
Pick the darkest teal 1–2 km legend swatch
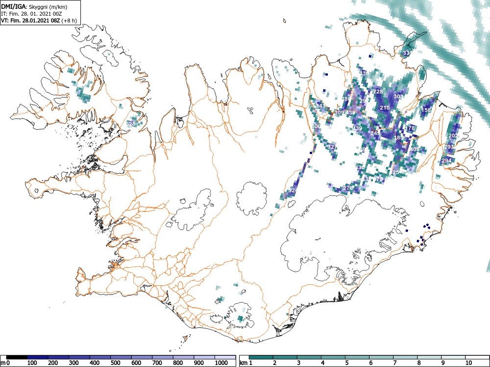point(261,357)
